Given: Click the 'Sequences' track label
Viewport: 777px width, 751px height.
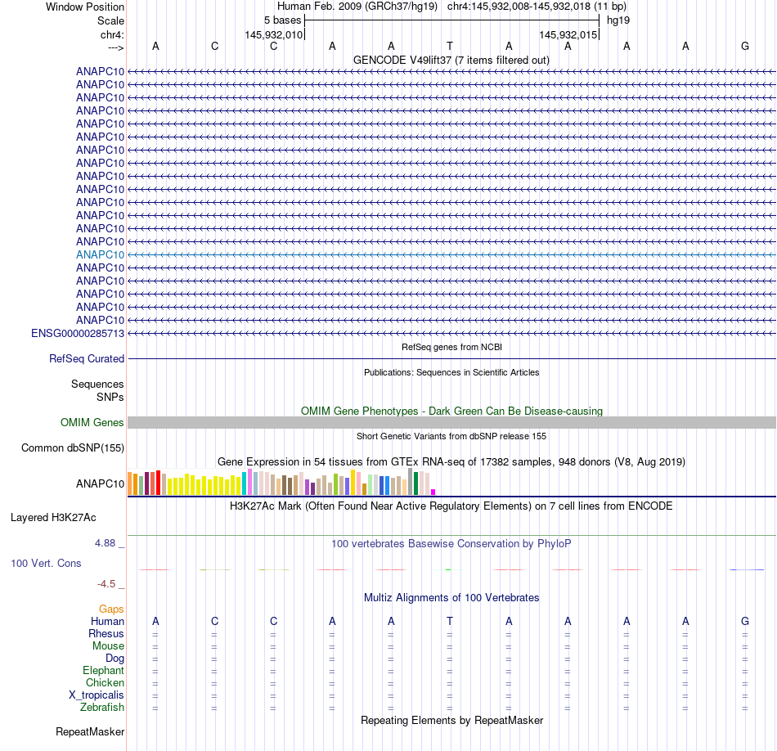Looking at the screenshot, I should click(97, 384).
